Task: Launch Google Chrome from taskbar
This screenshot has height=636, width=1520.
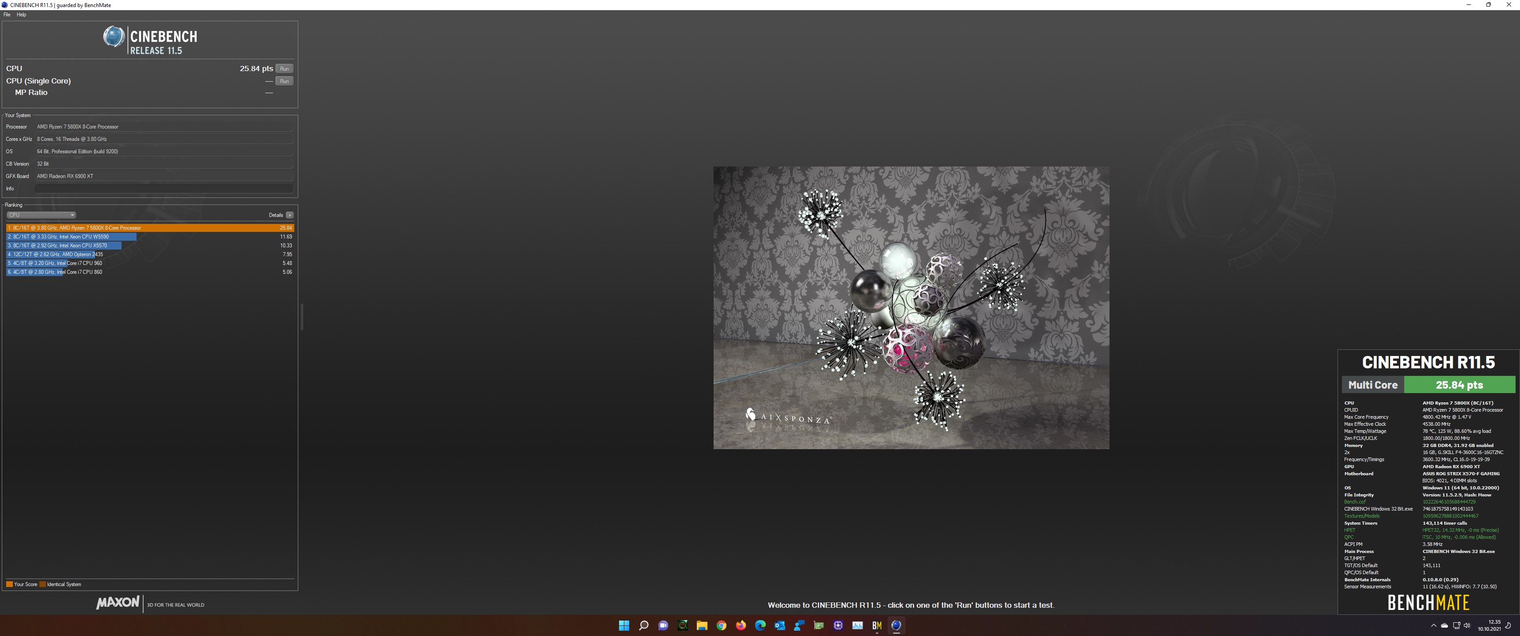Action: point(721,625)
